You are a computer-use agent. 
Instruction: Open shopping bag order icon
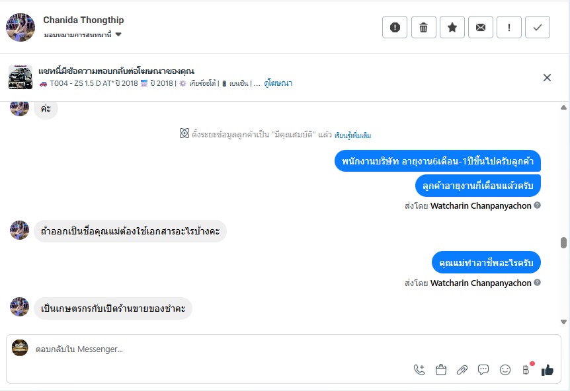click(x=441, y=370)
